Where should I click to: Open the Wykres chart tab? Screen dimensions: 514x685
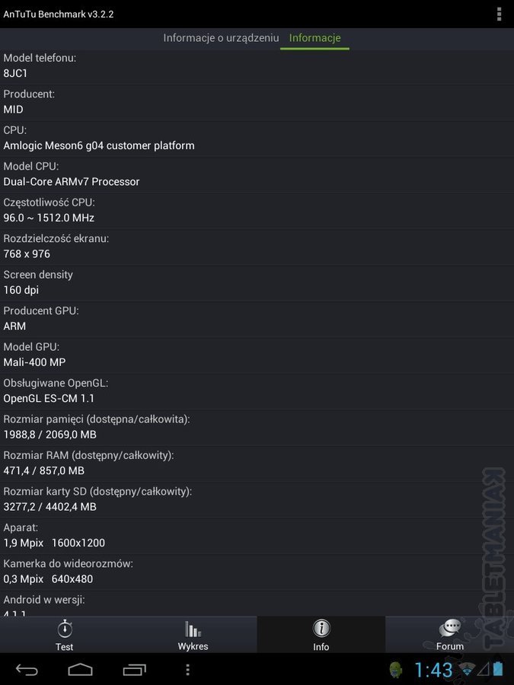click(193, 635)
